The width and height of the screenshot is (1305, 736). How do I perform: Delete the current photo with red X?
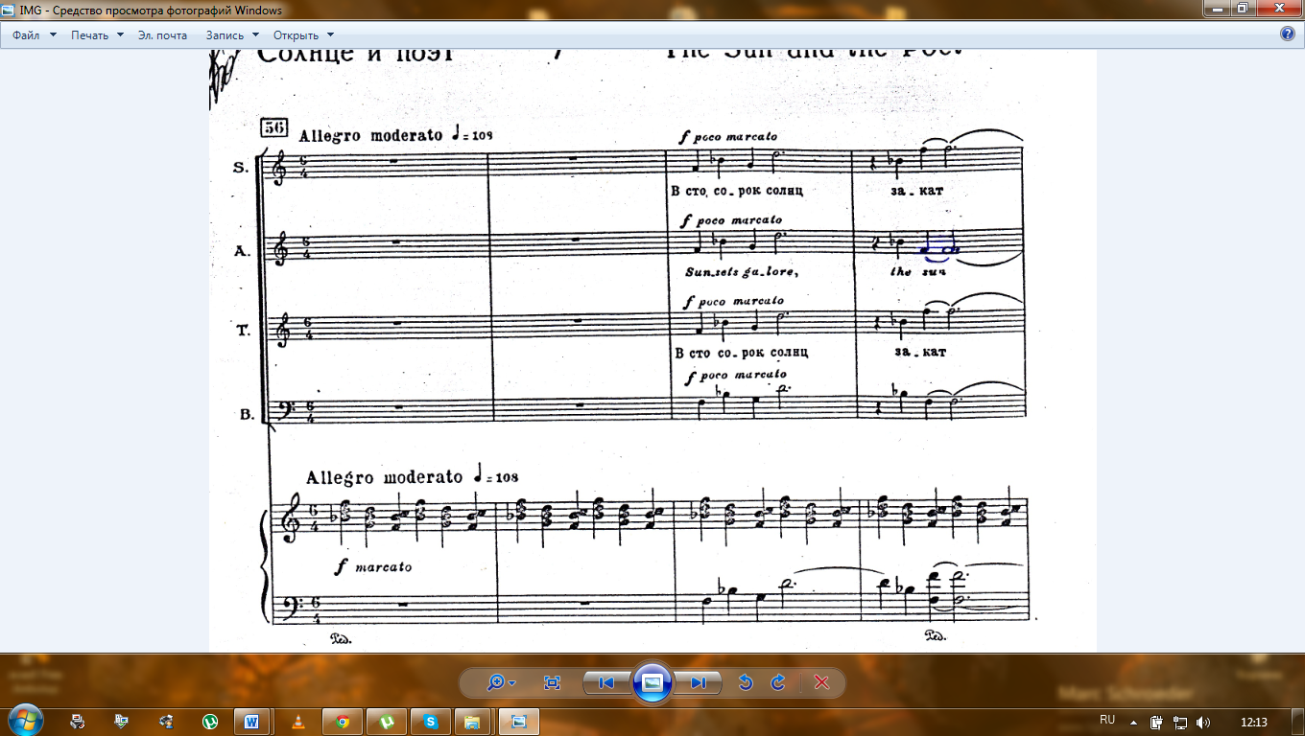(x=821, y=682)
